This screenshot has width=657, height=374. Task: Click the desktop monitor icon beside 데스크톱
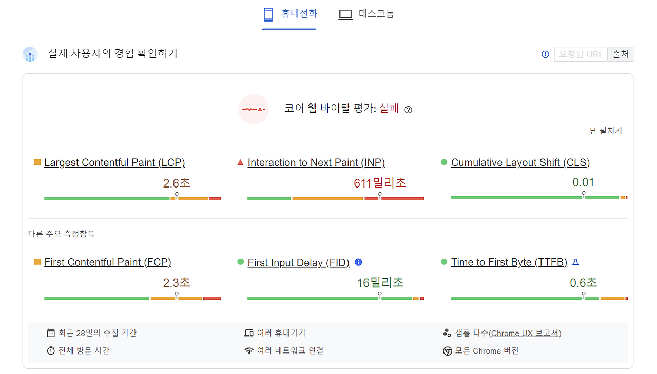coord(345,14)
